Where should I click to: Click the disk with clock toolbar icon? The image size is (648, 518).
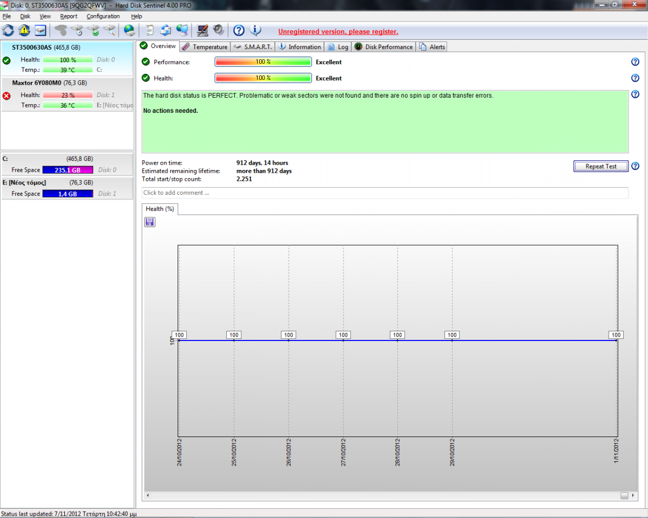click(x=77, y=30)
